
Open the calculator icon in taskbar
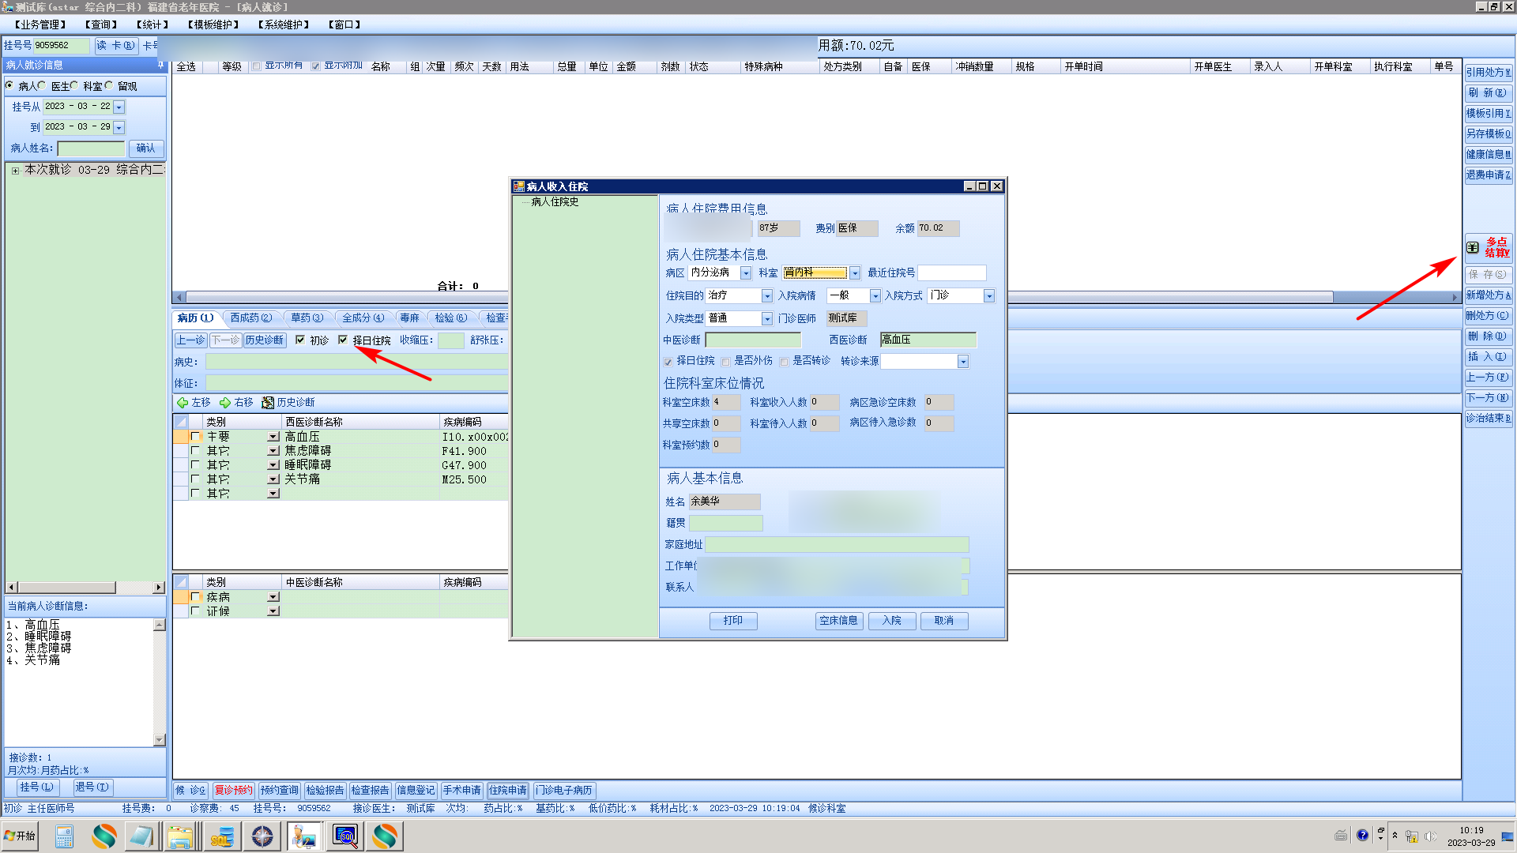pyautogui.click(x=64, y=836)
